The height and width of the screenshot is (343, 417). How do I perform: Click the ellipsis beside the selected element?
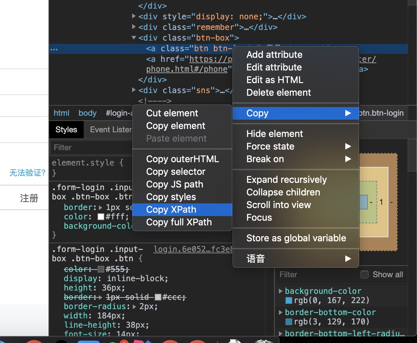pos(54,49)
